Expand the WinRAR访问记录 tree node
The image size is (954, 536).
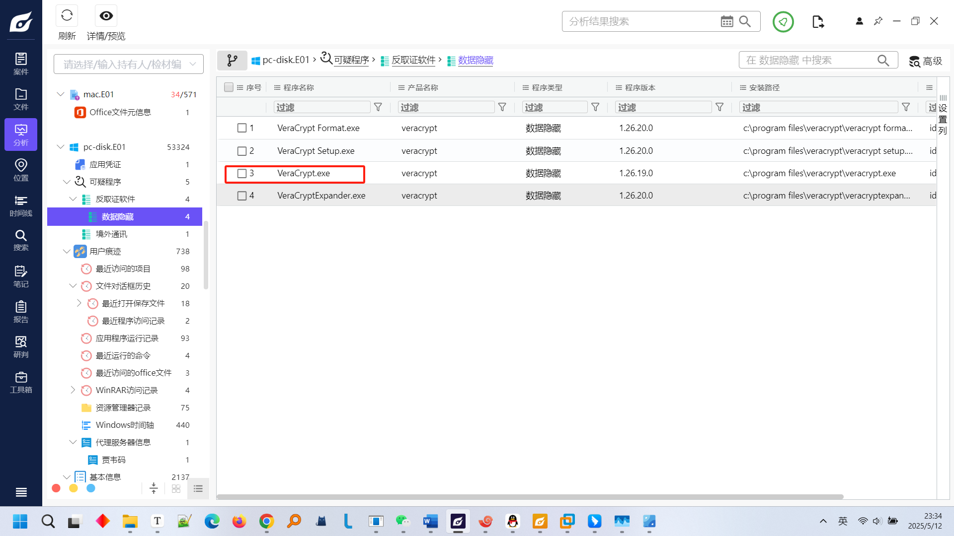(x=73, y=390)
